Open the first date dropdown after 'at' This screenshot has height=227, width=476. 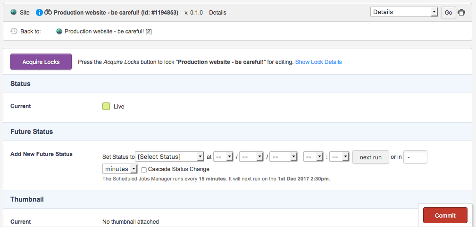(224, 157)
